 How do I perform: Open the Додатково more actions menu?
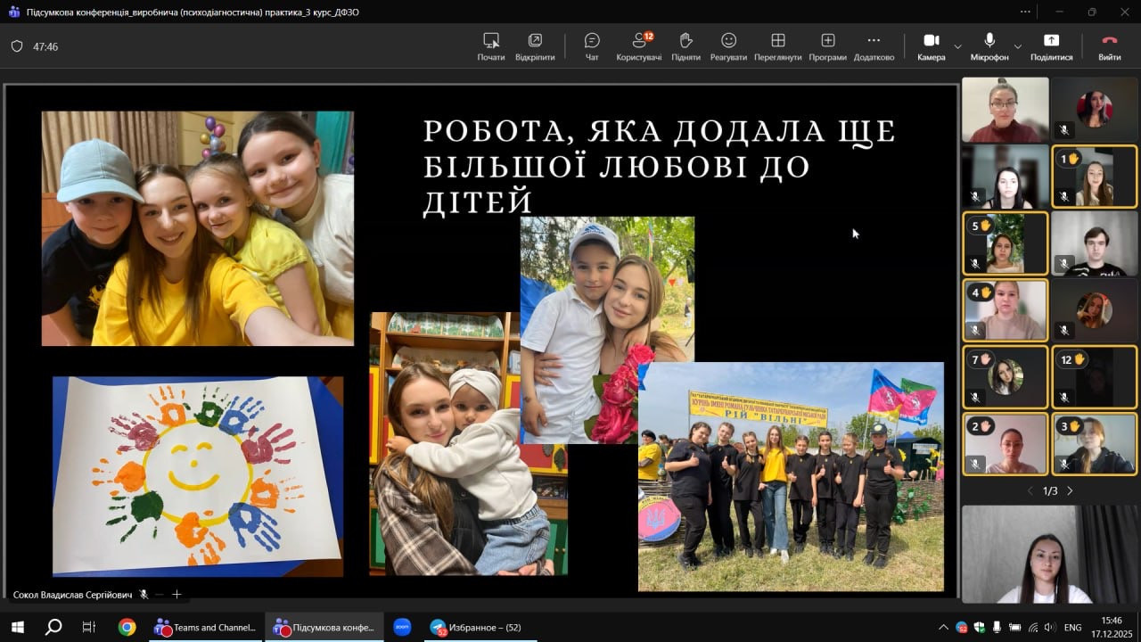874,46
